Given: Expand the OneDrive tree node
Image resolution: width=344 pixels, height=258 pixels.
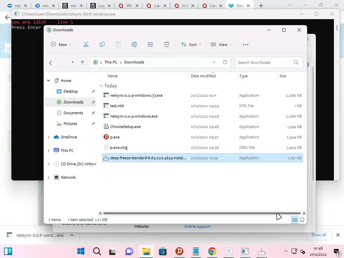Looking at the screenshot, I should pyautogui.click(x=48, y=137).
